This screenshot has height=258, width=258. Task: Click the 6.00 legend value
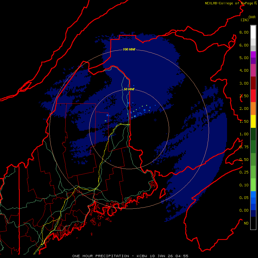(x=244, y=45)
